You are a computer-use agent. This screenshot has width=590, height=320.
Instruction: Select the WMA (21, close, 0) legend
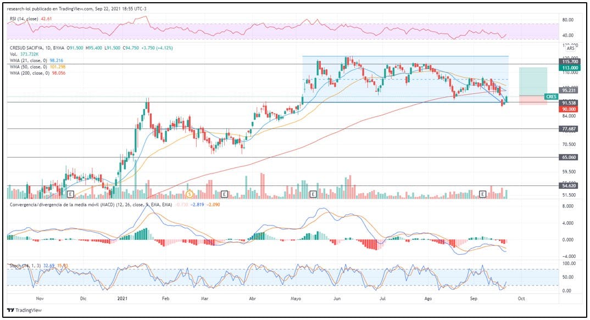click(x=29, y=60)
